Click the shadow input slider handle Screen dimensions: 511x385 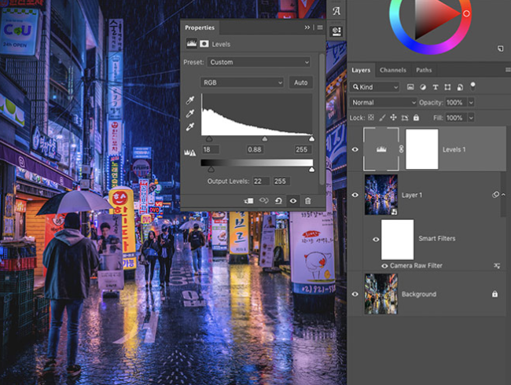209,139
